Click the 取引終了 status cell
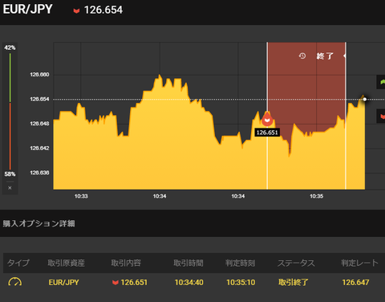Viewport: 385px width, 302px height. [294, 283]
